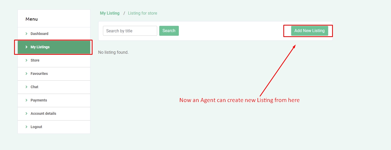This screenshot has width=391, height=150.
Task: Click the chevron icon beside Store
Action: (26, 60)
